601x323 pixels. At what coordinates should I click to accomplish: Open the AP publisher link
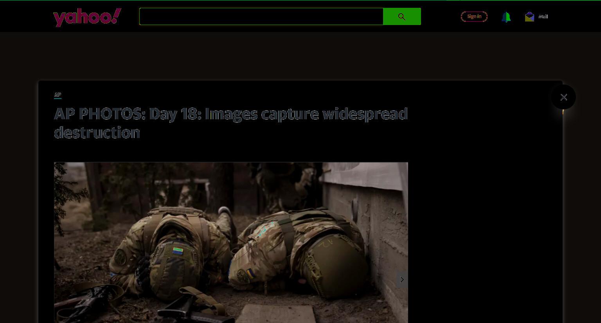click(58, 95)
